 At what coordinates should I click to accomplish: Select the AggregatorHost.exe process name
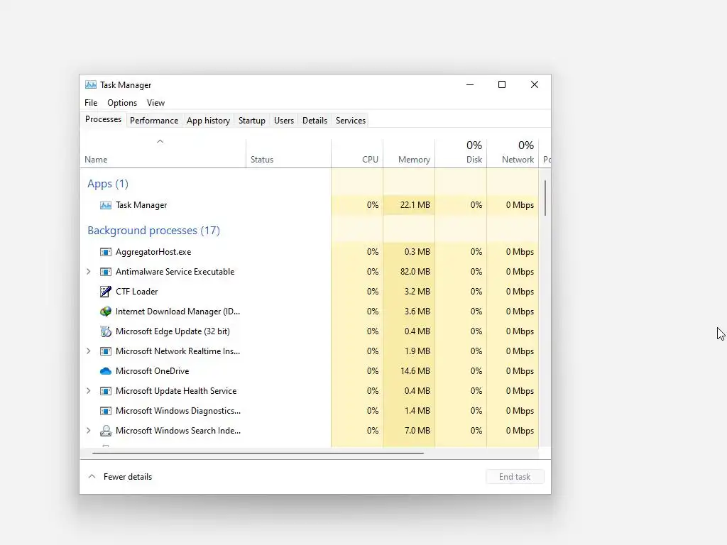click(x=153, y=252)
